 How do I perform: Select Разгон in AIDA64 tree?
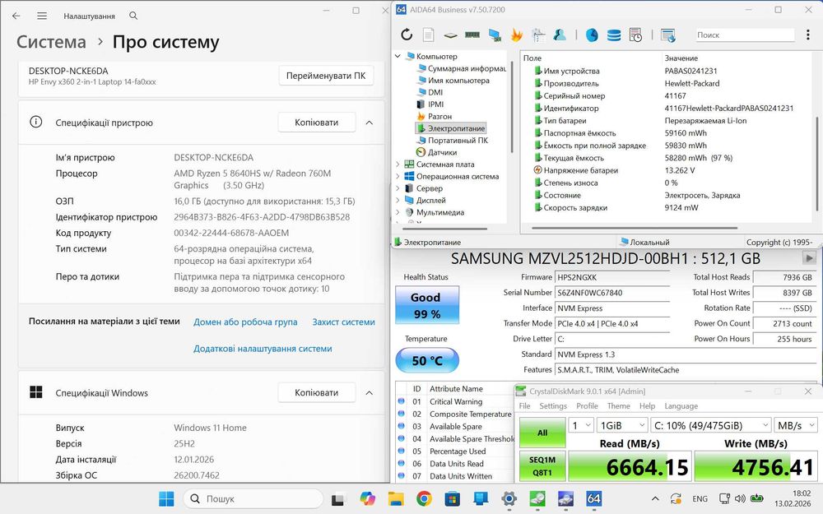(x=439, y=117)
